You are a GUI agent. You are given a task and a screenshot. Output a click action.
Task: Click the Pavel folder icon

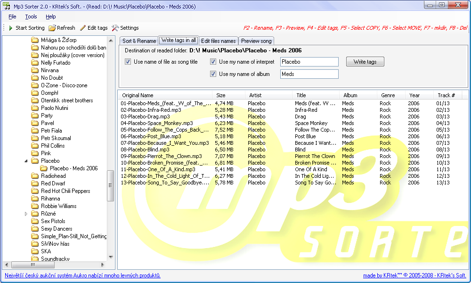35,123
